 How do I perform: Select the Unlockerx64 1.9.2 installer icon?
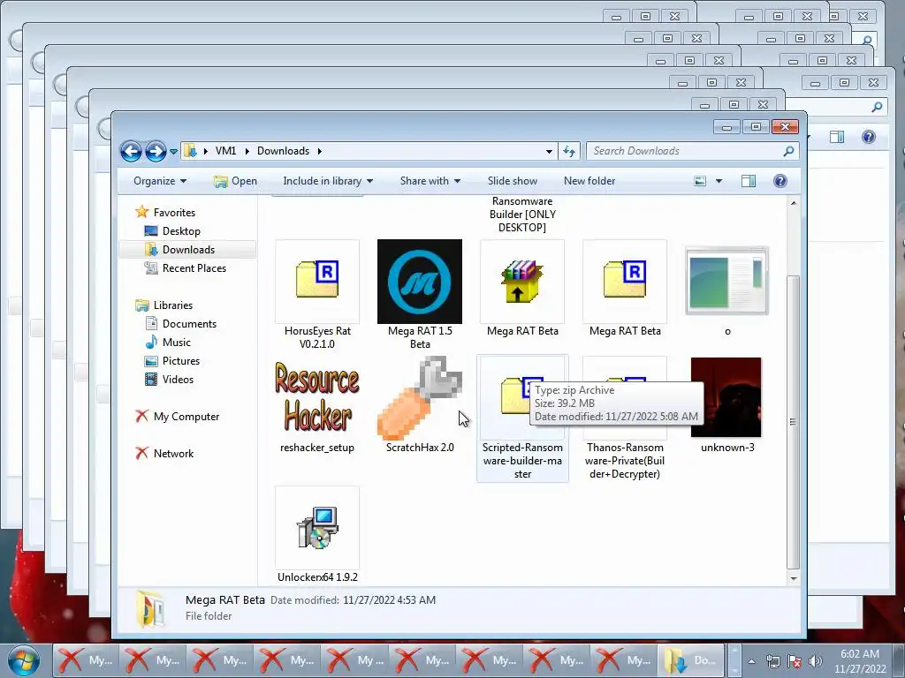tap(317, 528)
